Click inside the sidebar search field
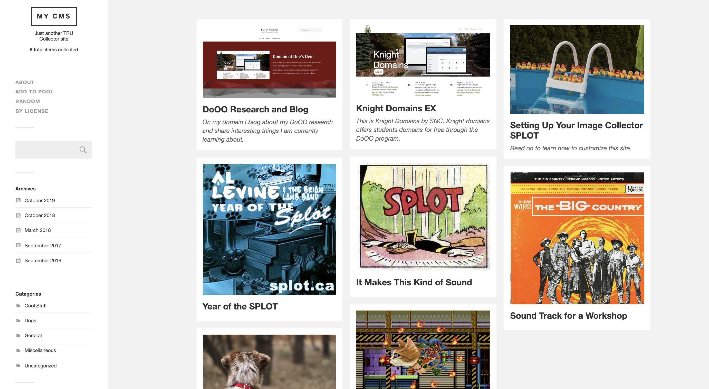The height and width of the screenshot is (389, 709). 47,150
